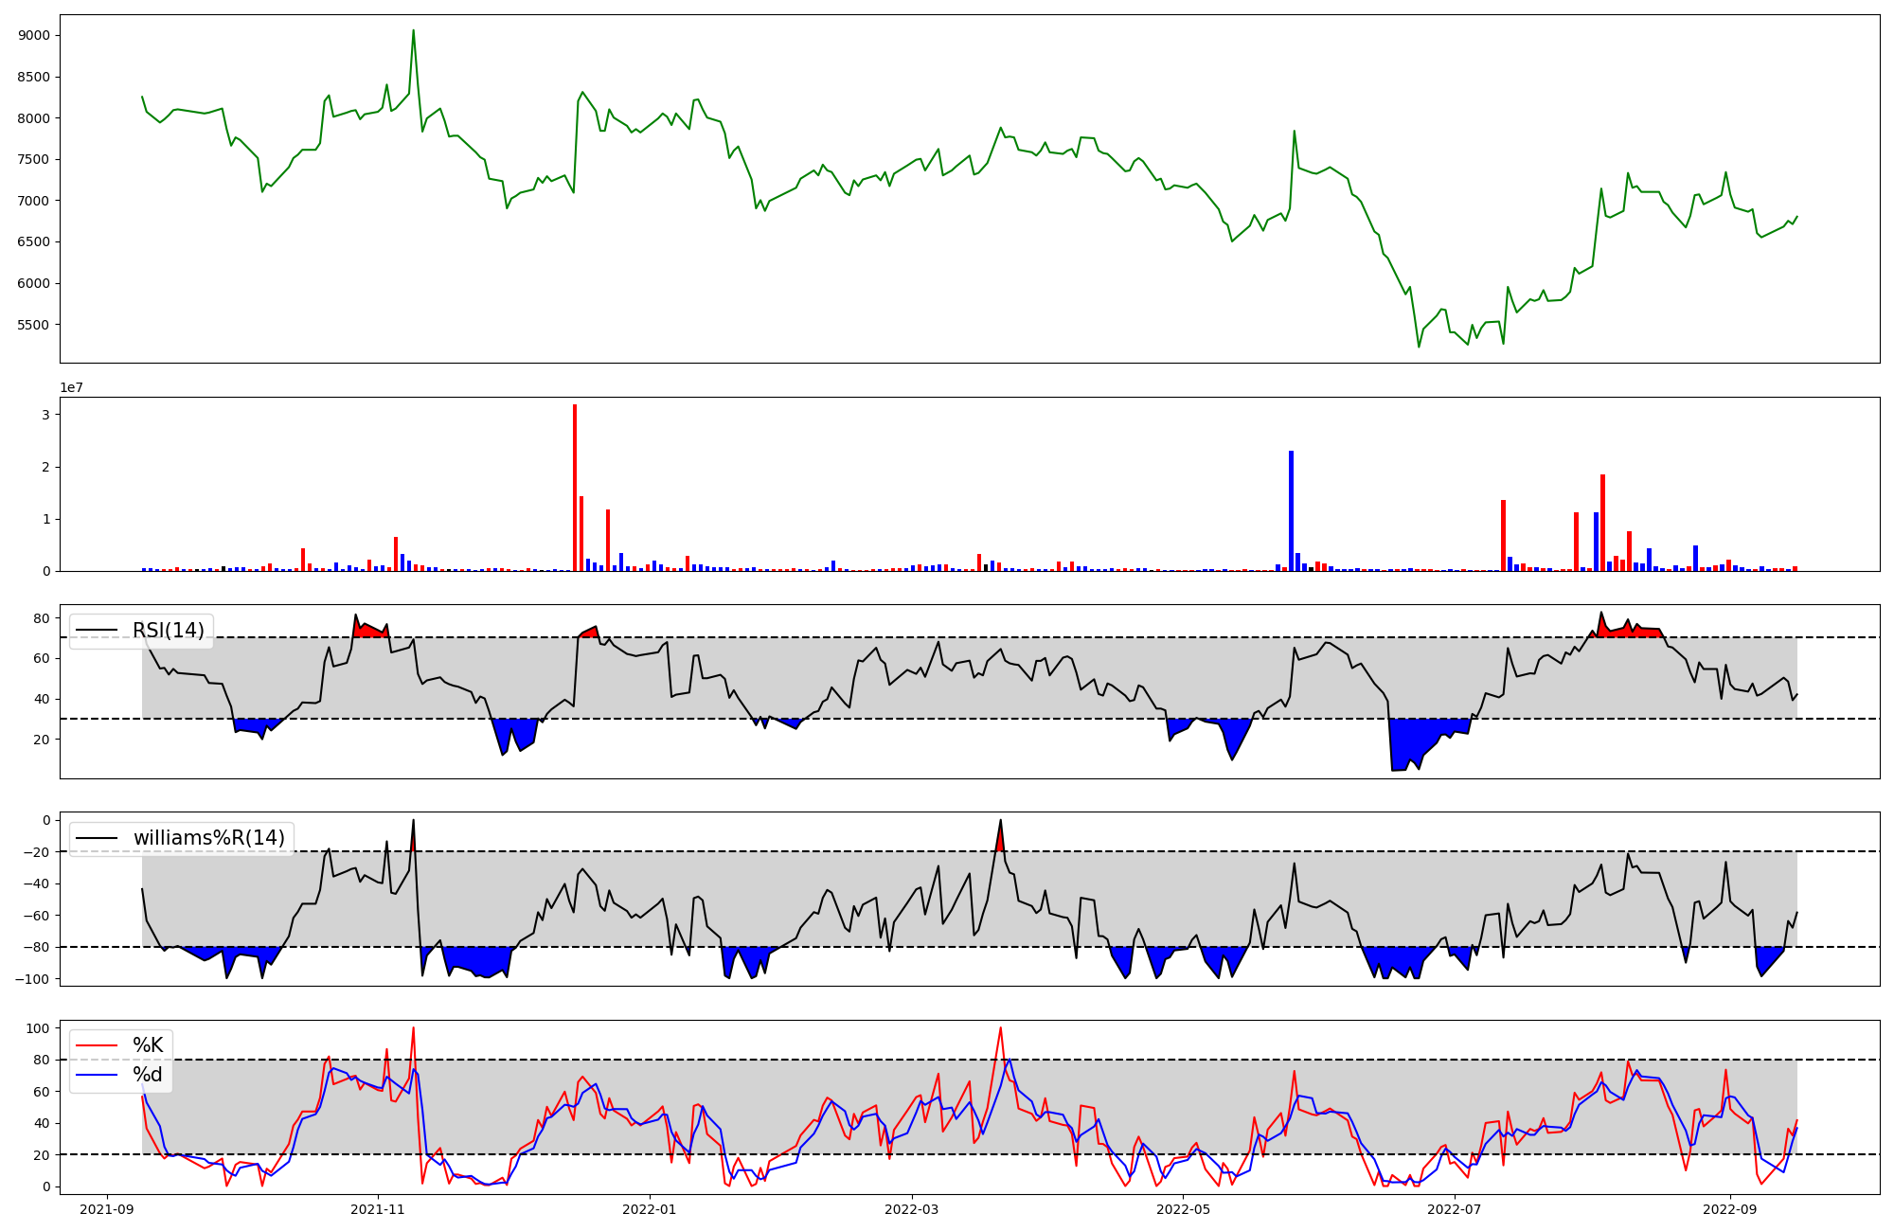Click the blue %d legend line sample
Screen dimensions: 1894x1231
96,1075
